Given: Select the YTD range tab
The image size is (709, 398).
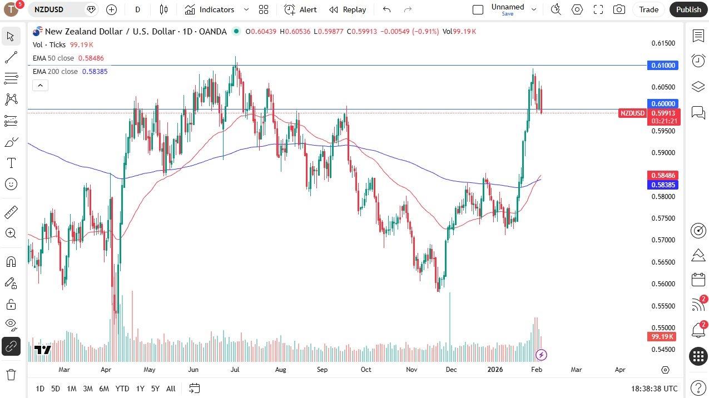Looking at the screenshot, I should (x=122, y=389).
